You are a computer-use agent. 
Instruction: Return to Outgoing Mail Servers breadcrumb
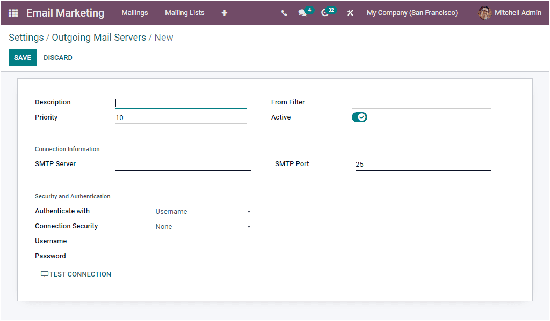click(99, 37)
